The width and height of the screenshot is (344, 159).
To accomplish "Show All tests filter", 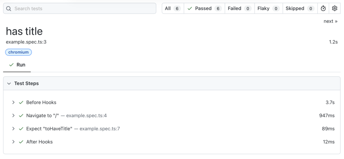I will [x=173, y=8].
